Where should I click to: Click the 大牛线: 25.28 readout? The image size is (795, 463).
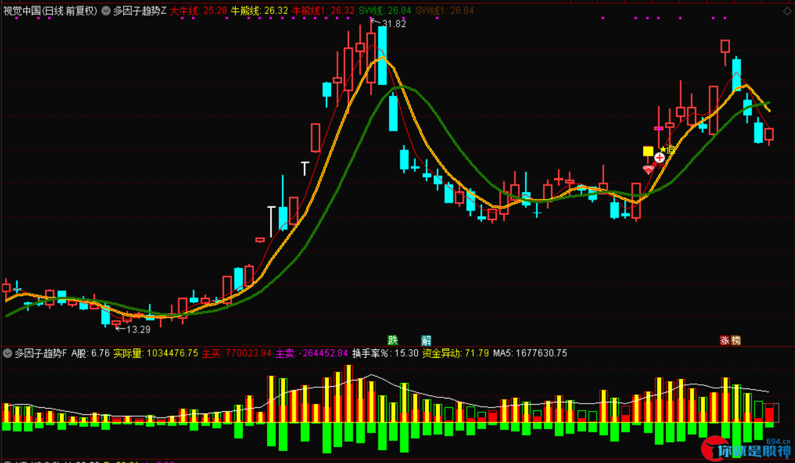coord(198,11)
